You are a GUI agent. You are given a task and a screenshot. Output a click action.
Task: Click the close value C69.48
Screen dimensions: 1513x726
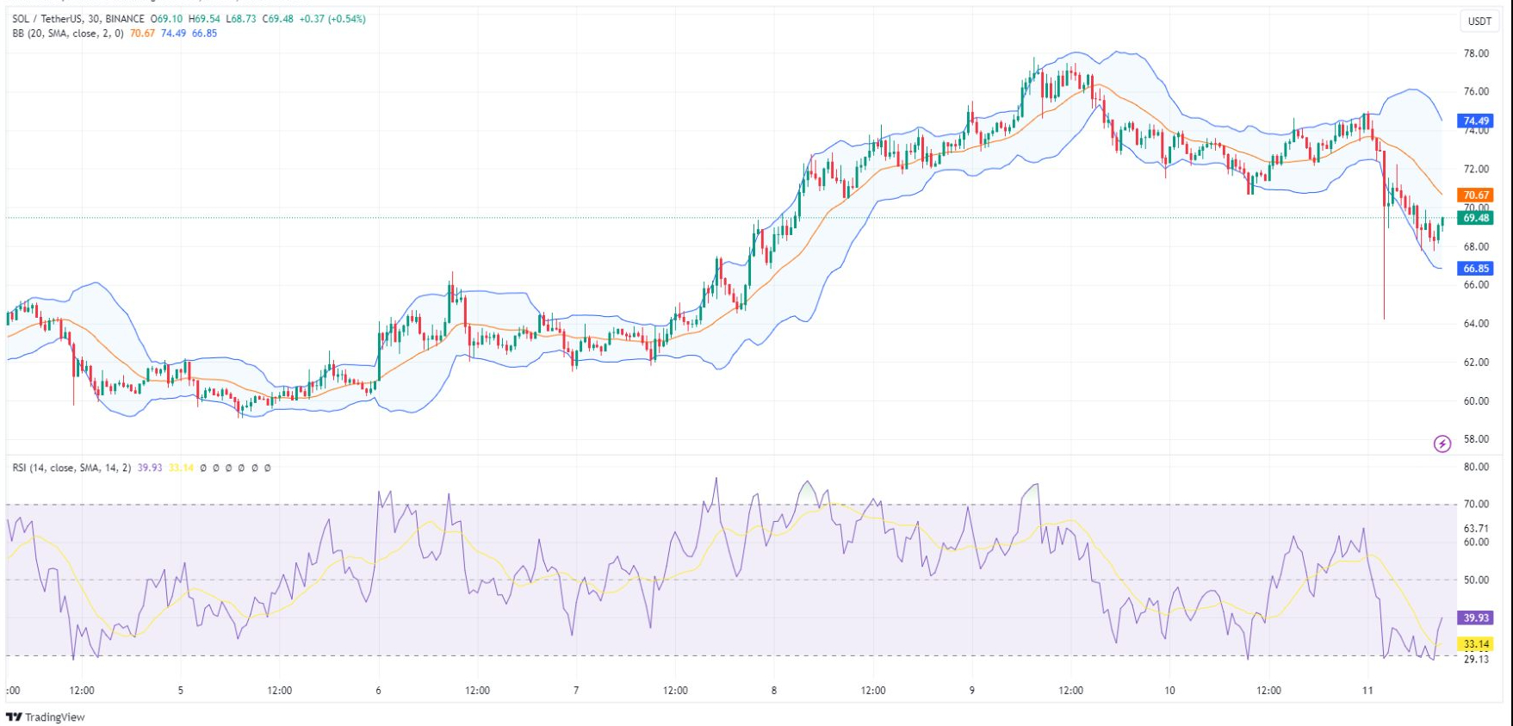pyautogui.click(x=278, y=19)
